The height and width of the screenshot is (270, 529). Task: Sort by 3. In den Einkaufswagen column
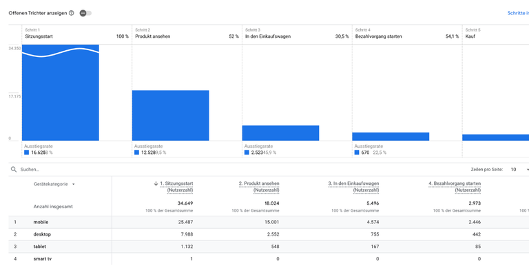coord(353,186)
